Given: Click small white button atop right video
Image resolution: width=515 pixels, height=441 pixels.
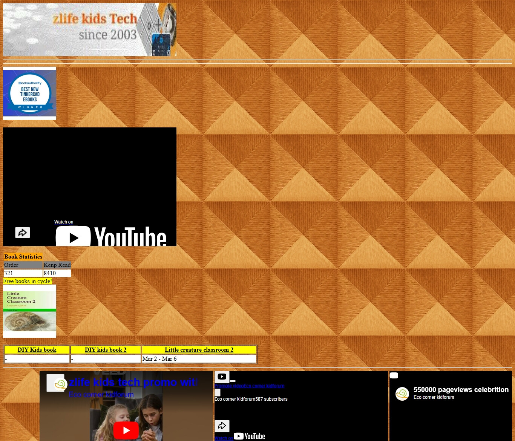Looking at the screenshot, I should [394, 375].
